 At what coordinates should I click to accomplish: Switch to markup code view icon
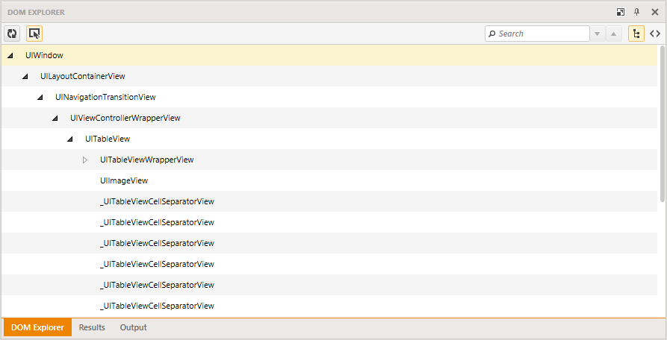point(655,34)
